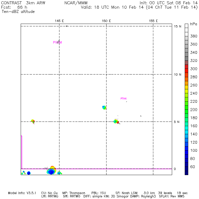Image resolution: width=199 pixels, height=199 pixels.
Task: Click the 60 colorbar value label
Action: pos(193,167)
